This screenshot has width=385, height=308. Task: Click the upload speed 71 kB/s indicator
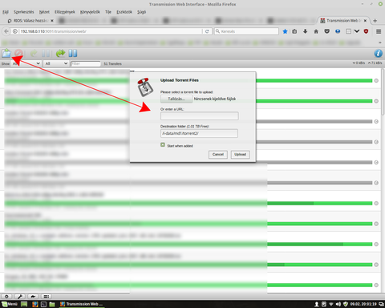tap(375, 63)
